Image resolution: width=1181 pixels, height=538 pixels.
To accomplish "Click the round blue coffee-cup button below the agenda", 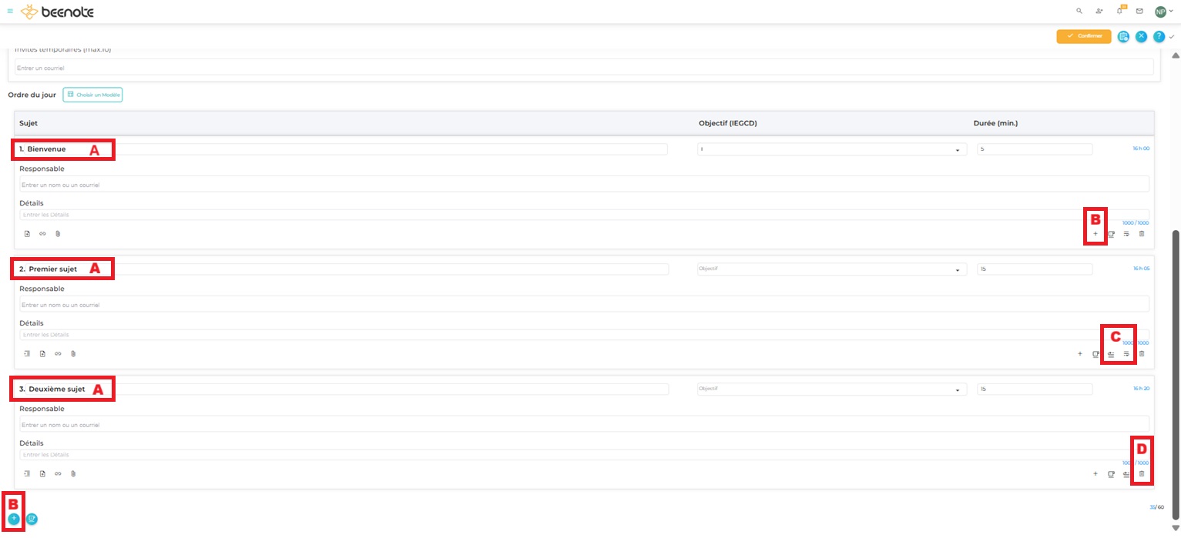I will click(32, 519).
